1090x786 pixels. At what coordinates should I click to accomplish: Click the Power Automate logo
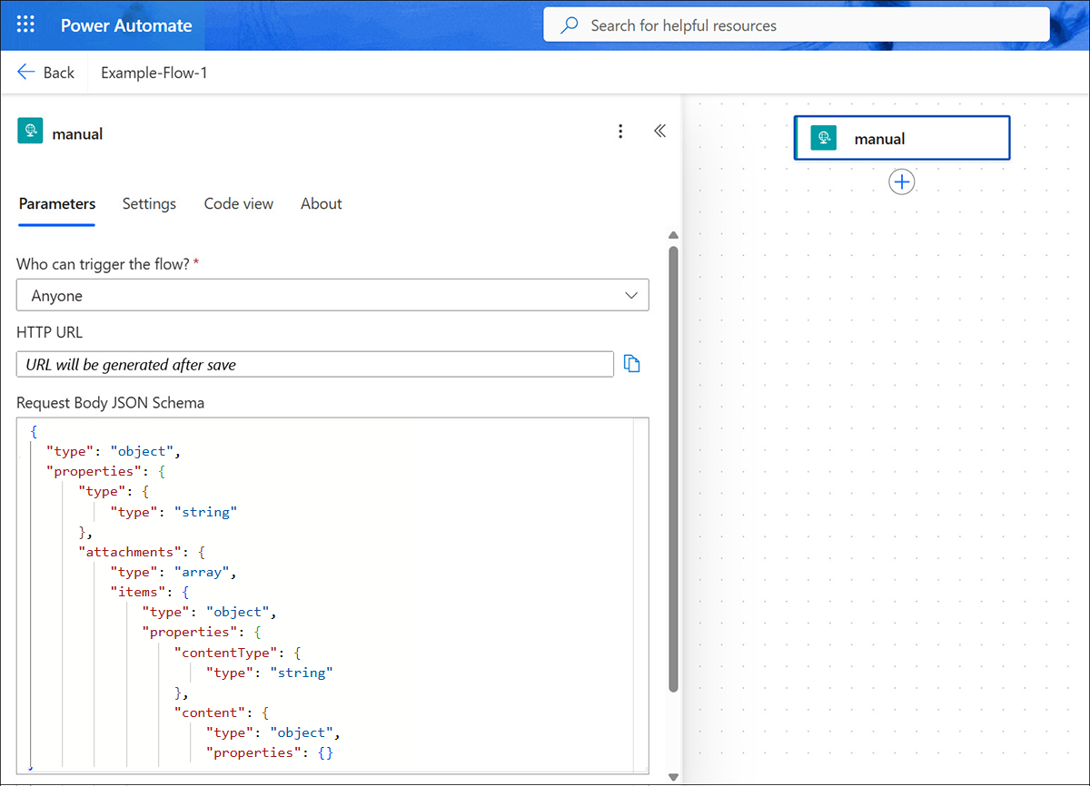point(126,25)
